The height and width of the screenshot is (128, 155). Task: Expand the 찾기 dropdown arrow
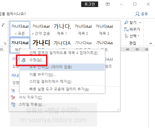140,23
